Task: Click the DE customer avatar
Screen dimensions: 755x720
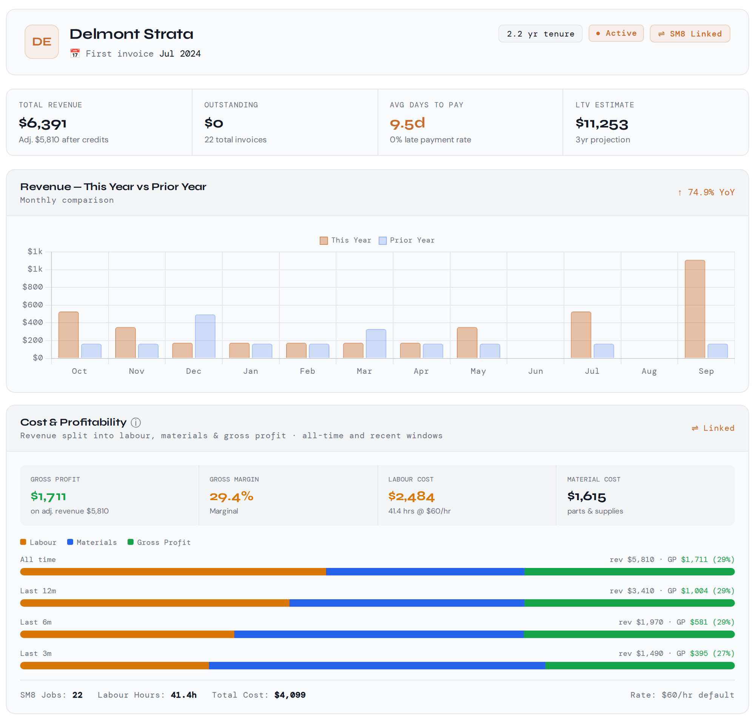Action: point(42,41)
